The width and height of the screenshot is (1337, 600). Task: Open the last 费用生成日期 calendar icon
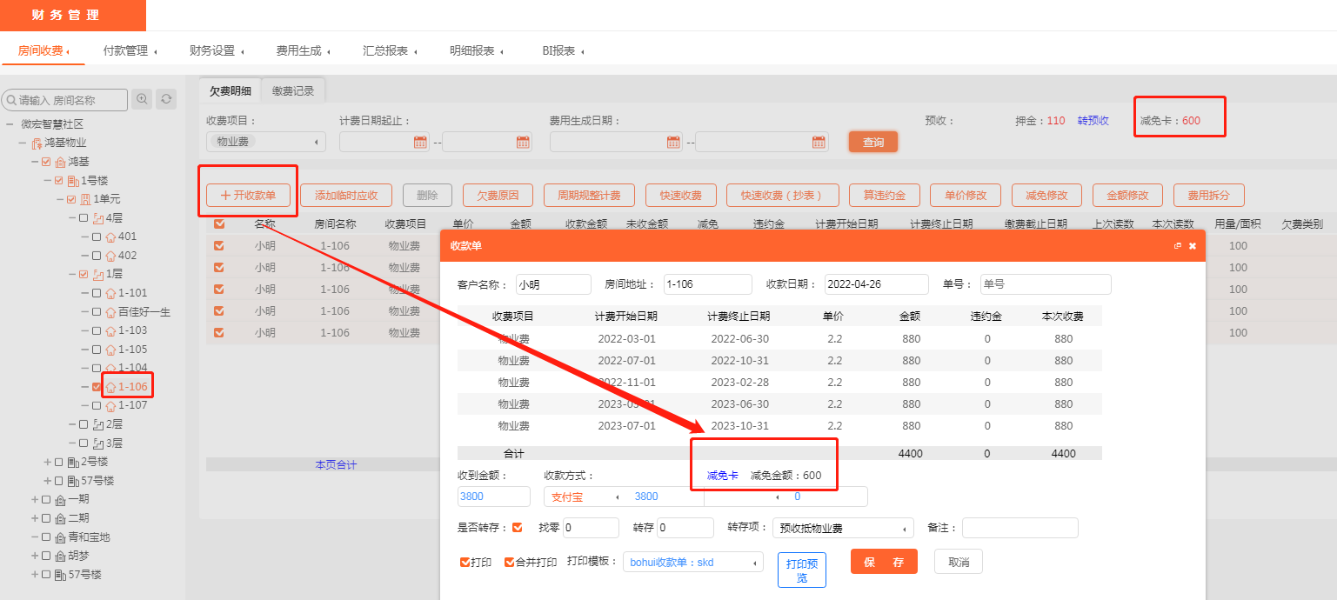click(x=819, y=142)
